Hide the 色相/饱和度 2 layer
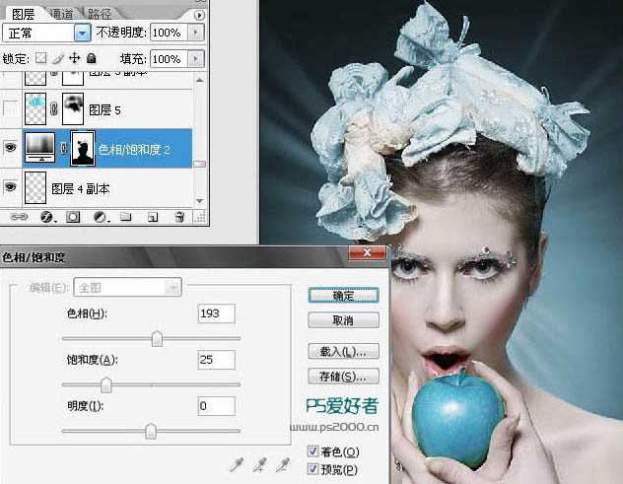623x484 pixels. pos(12,148)
